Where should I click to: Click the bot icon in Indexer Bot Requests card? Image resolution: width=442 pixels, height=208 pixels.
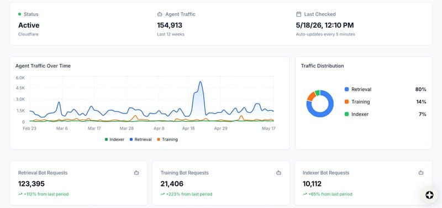click(x=421, y=173)
